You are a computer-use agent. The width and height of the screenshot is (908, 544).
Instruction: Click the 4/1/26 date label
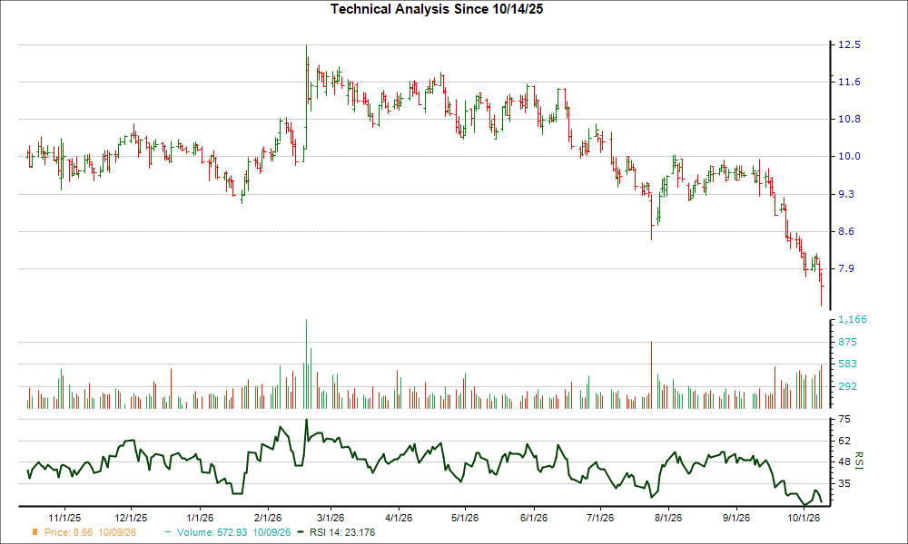pyautogui.click(x=399, y=518)
